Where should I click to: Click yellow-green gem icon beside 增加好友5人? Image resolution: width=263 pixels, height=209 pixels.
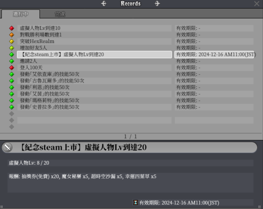click(11, 48)
